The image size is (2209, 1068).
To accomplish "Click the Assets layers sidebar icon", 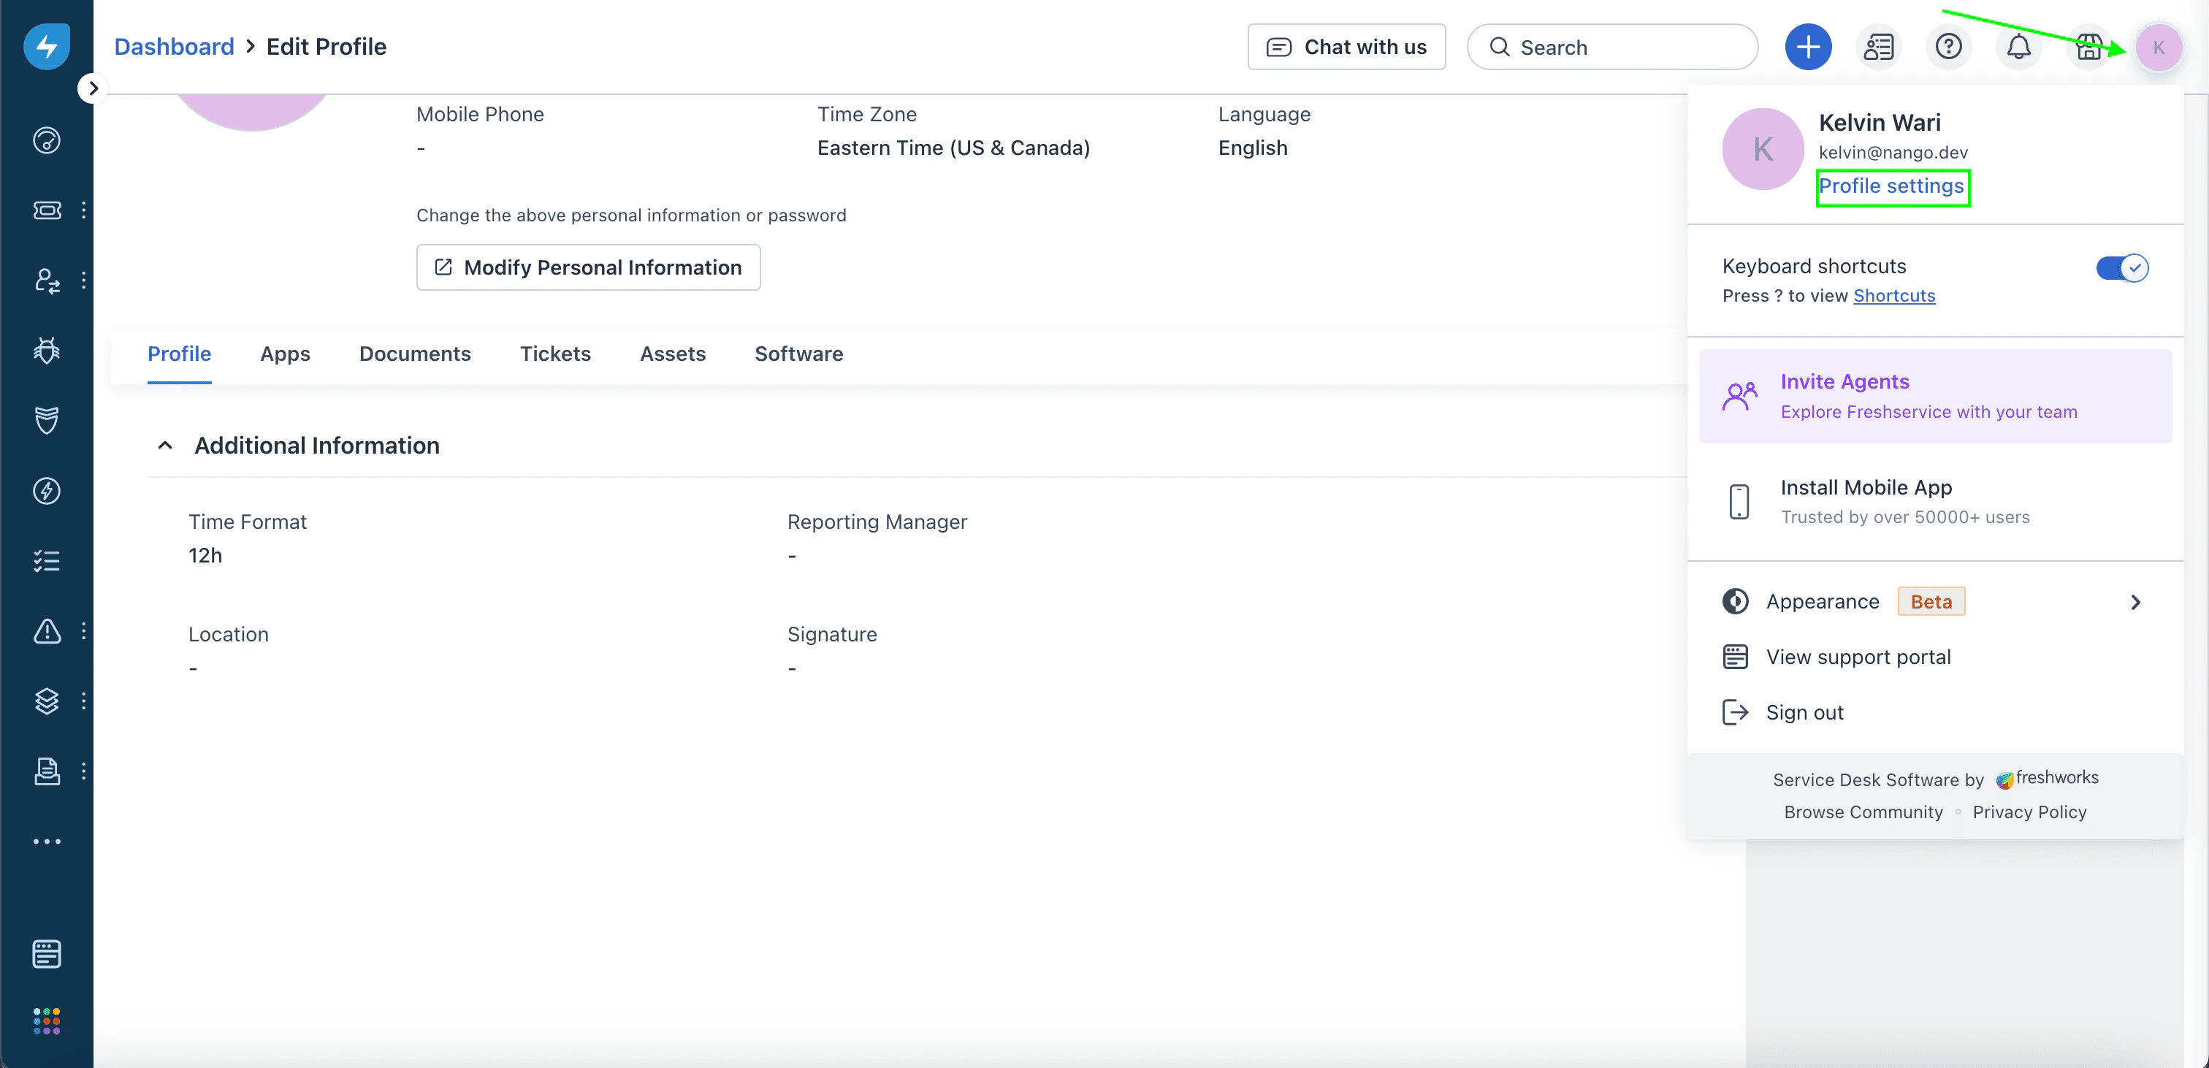I will [x=46, y=701].
